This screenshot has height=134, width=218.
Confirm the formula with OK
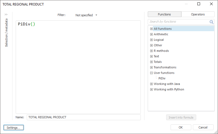pos(181,127)
